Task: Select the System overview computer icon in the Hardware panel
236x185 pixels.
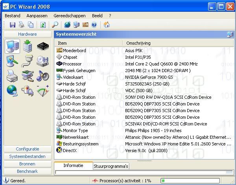Action: (12, 46)
